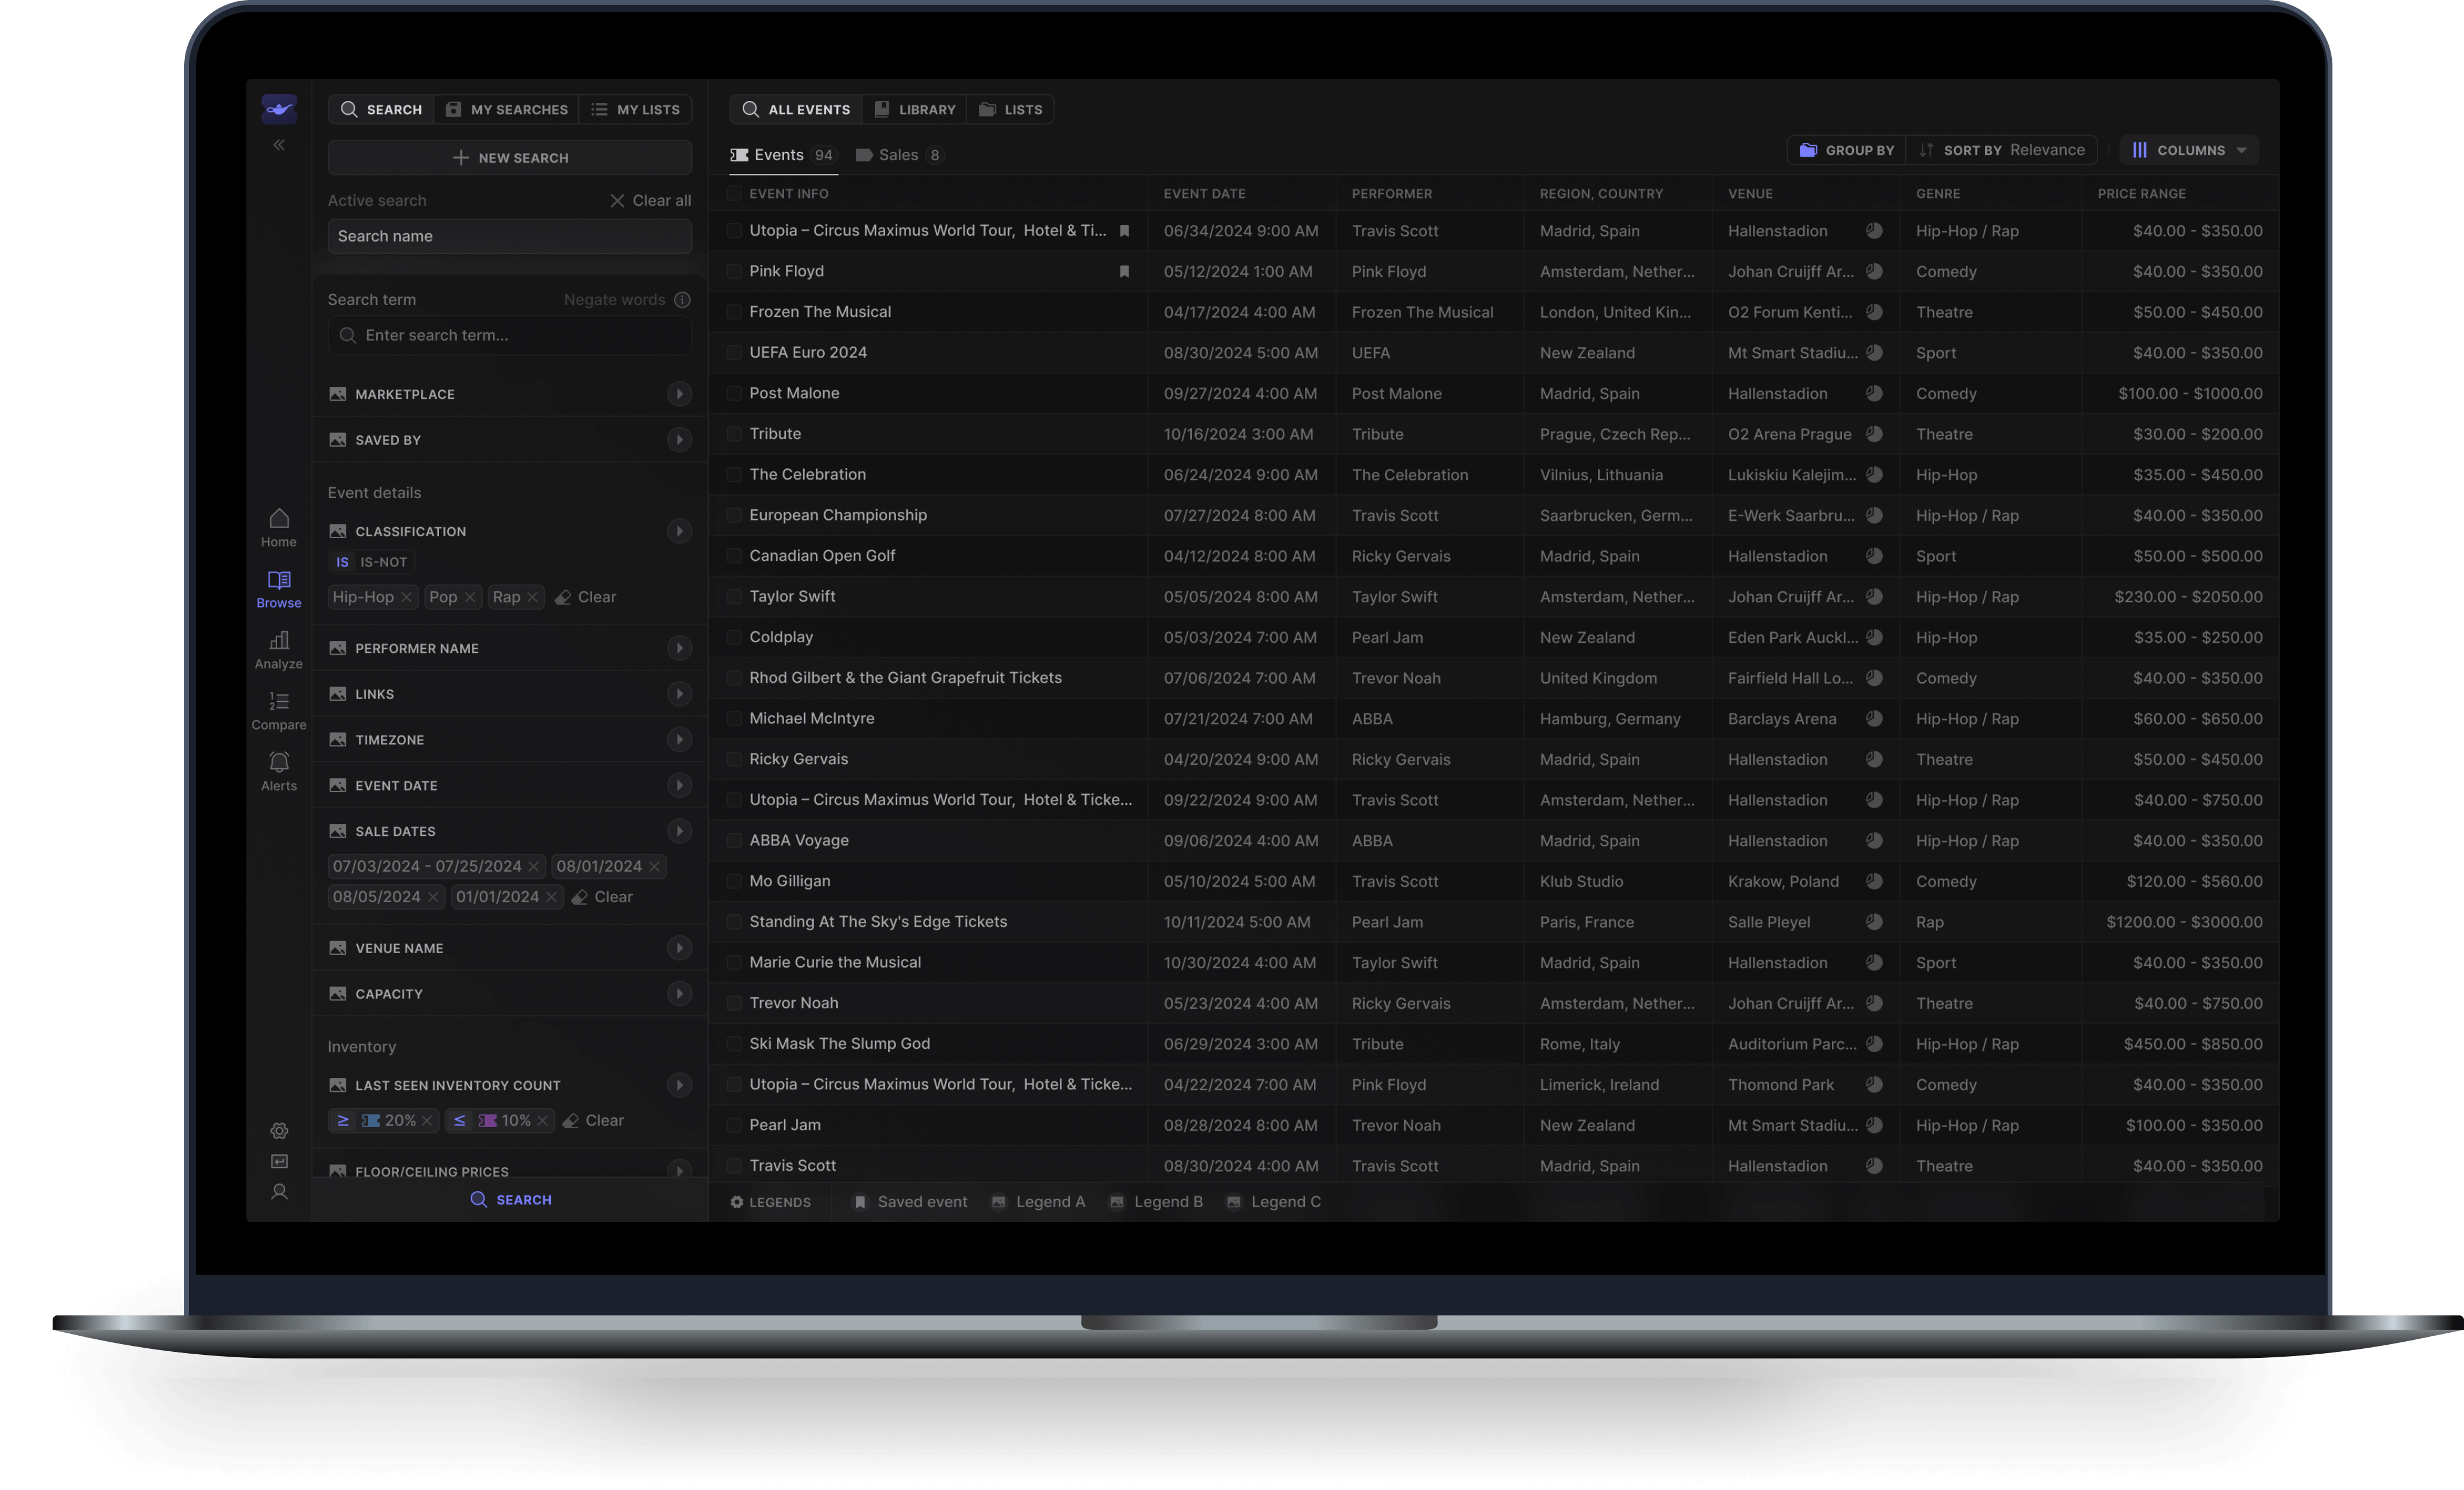Screen dimensions: 2464x1490
Task: Click the Search name field
Action: (x=510, y=236)
